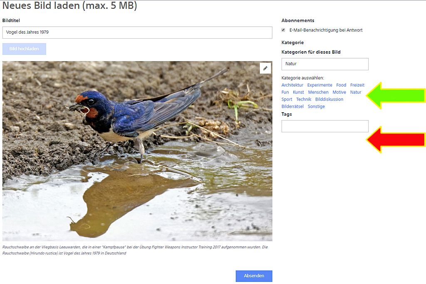This screenshot has height=284, width=426.
Task: Choose the Bilddiskussion category link
Action: point(329,99)
